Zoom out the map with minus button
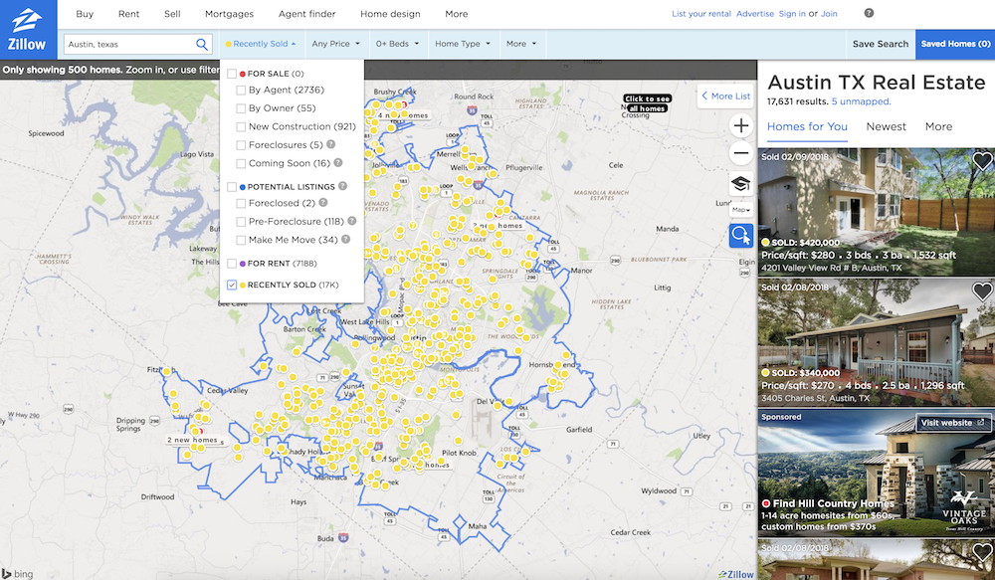Image resolution: width=995 pixels, height=580 pixels. click(x=740, y=153)
